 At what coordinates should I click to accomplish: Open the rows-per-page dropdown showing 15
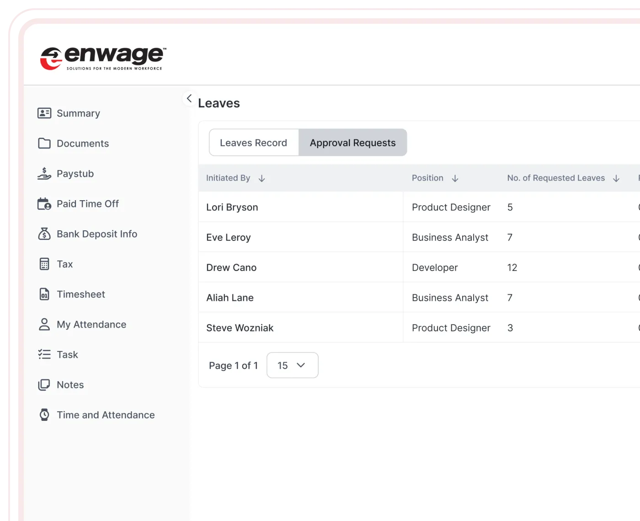pos(292,365)
